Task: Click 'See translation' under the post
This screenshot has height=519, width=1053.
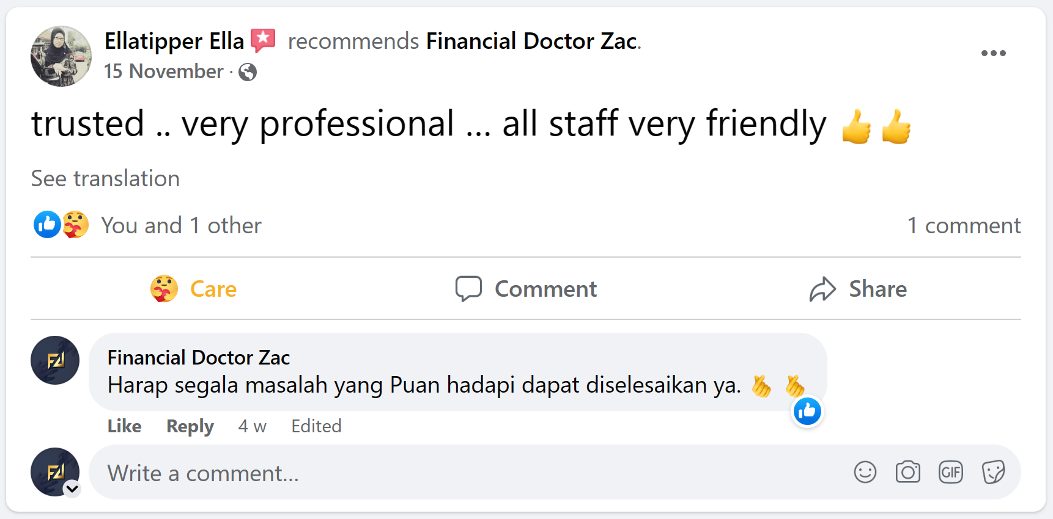Action: pos(105,178)
